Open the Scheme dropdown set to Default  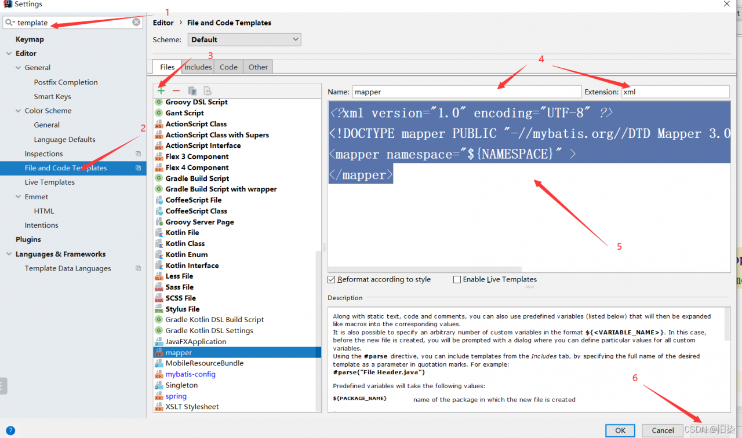click(x=244, y=39)
